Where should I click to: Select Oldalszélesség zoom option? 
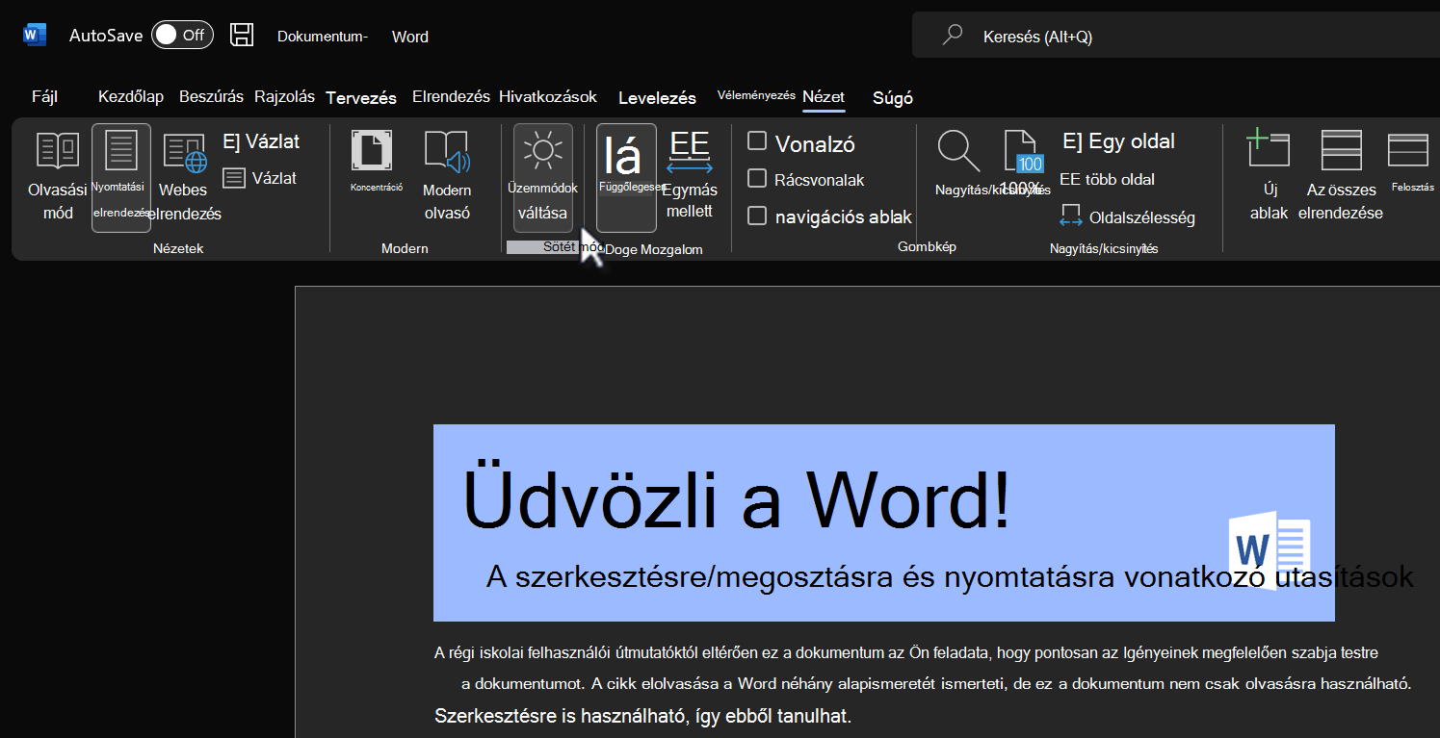coord(1127,217)
